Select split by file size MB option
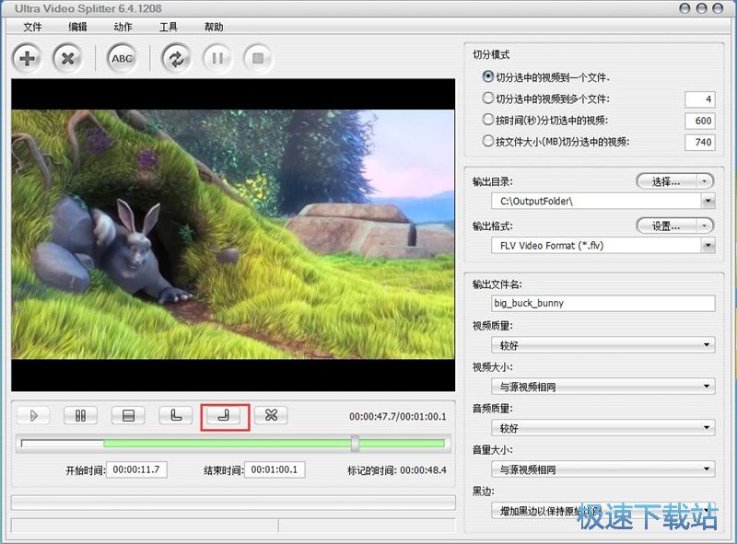The image size is (737, 544). coord(488,142)
